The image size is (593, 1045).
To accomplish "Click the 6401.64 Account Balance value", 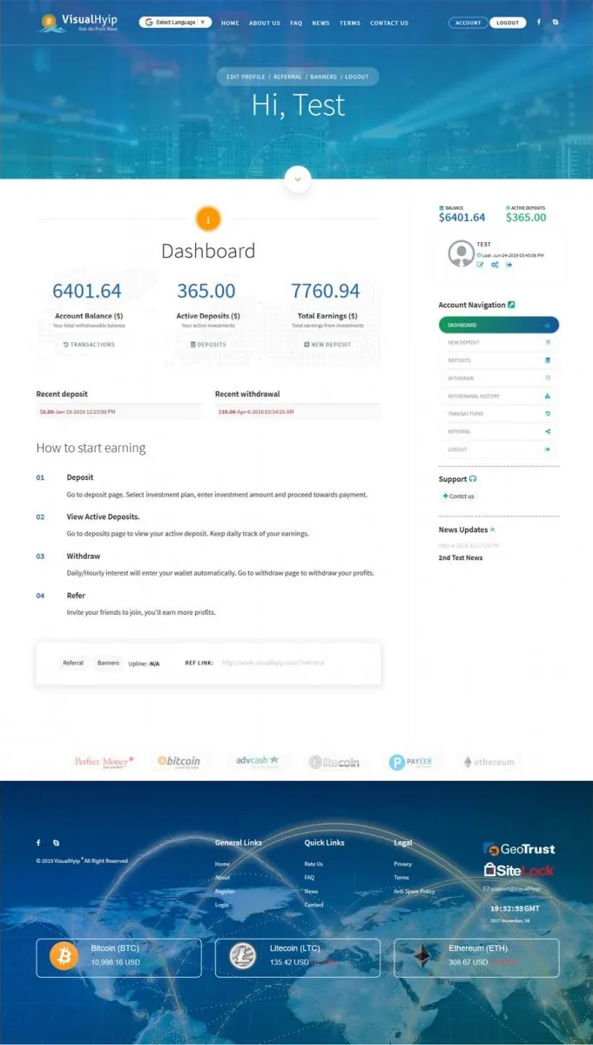I will coord(87,291).
